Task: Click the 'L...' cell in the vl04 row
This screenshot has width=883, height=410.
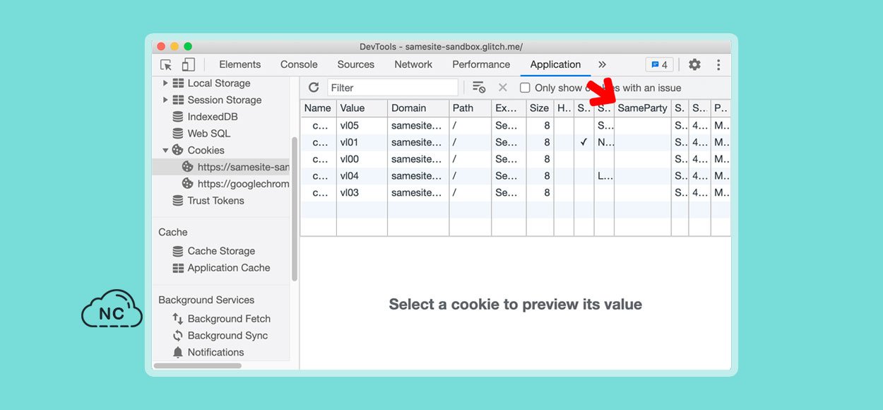Action: (605, 176)
